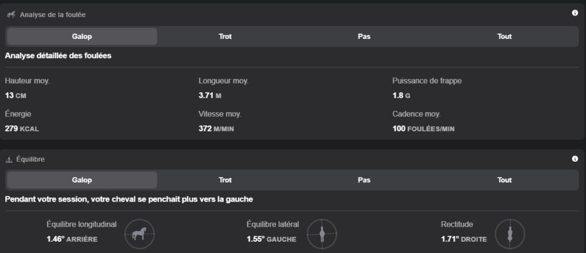Screen dimensions: 586x253
Task: Select the Galop tab in stride analysis
Action: point(82,37)
